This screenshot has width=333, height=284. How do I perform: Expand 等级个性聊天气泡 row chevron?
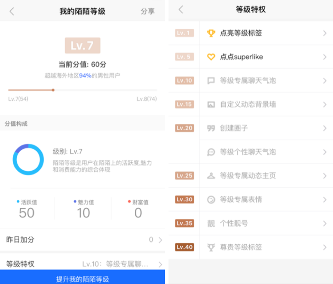click(x=324, y=152)
